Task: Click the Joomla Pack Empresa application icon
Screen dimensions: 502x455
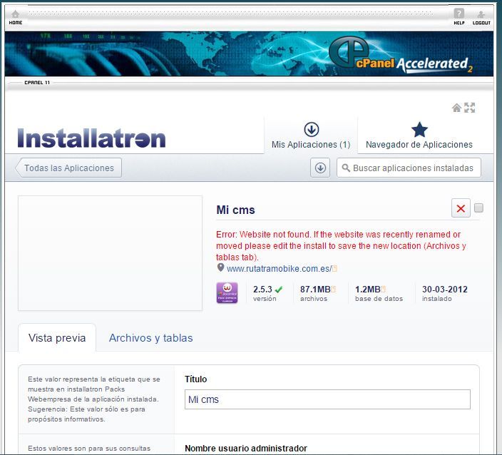Action: coord(227,293)
